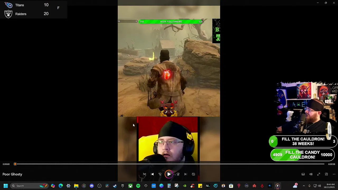Skip back 10 seconds

[x=160, y=174]
